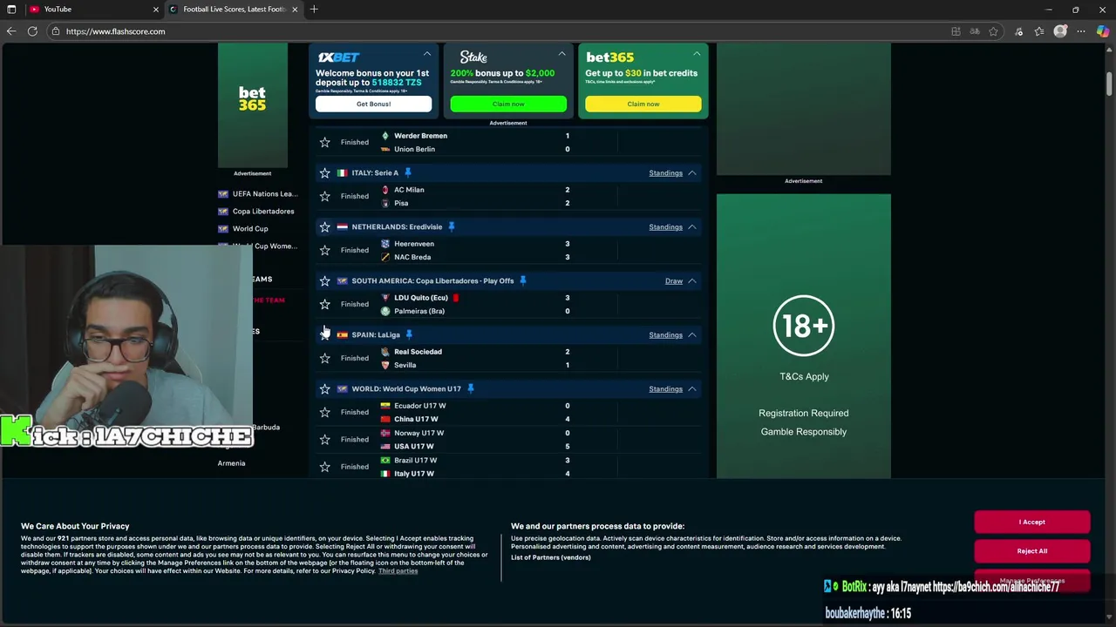This screenshot has width=1116, height=627.
Task: Click the Spain flag next to LaLiga
Action: 342,334
